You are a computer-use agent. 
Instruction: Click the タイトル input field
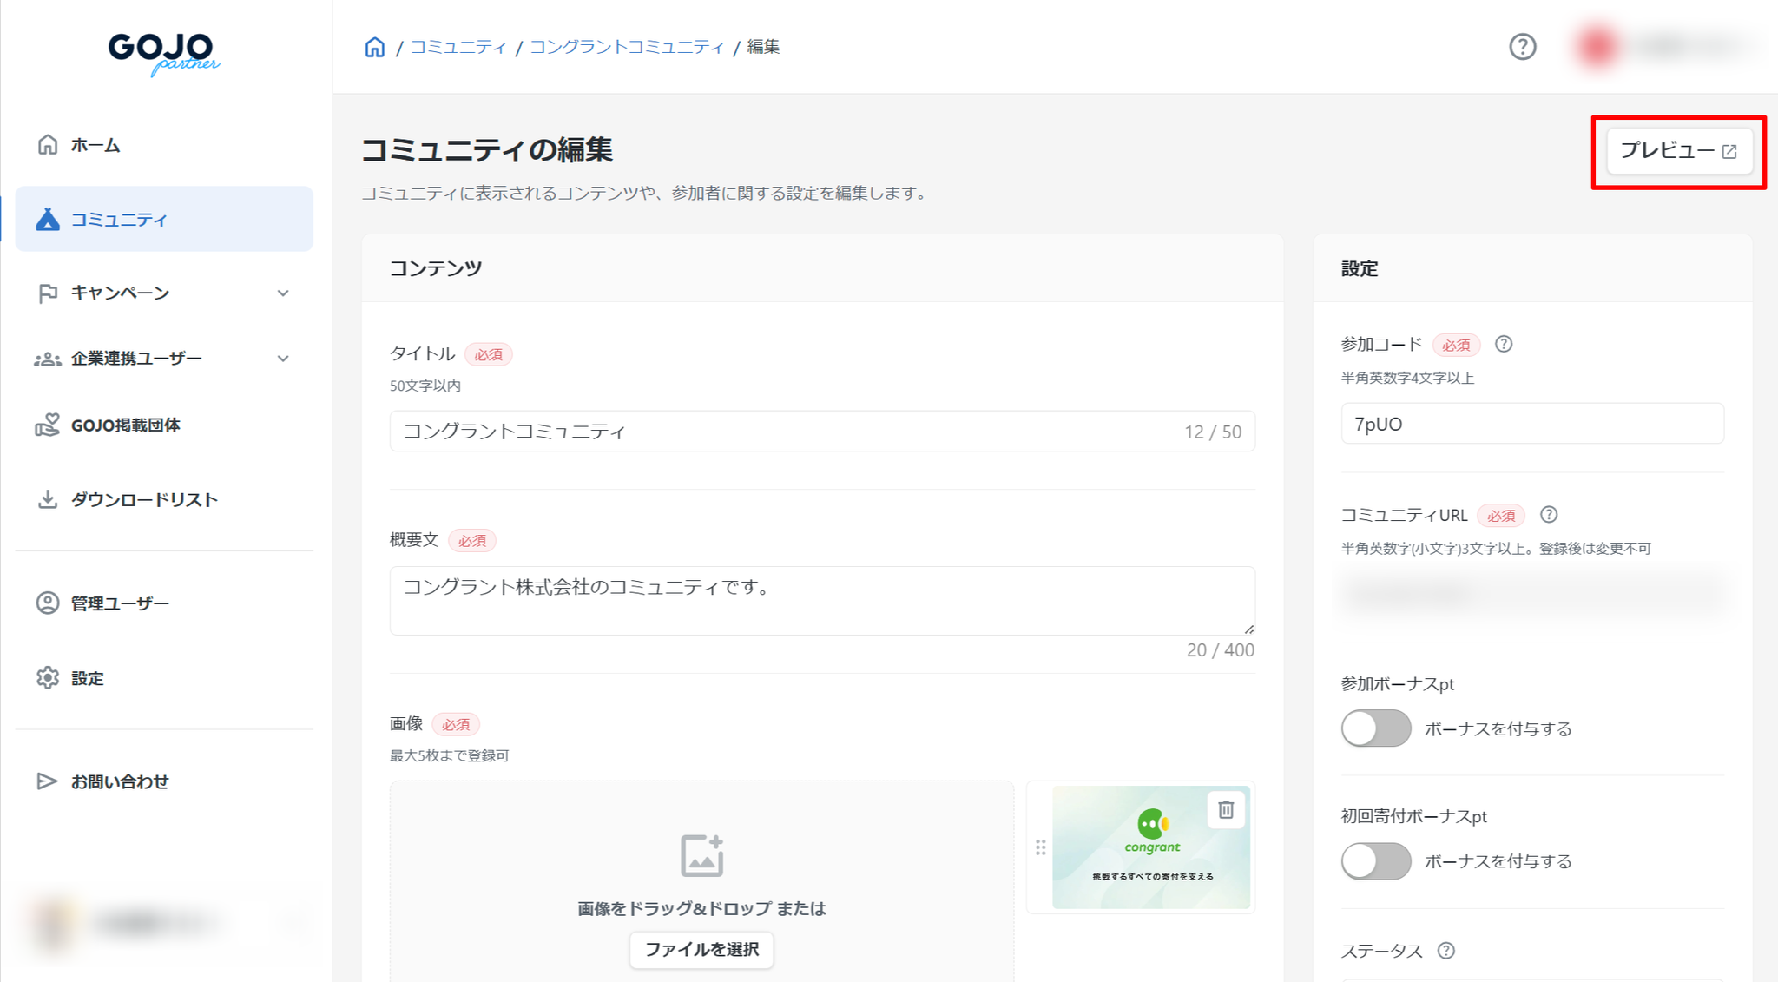781,432
